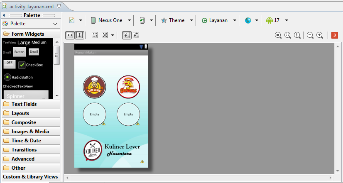The width and height of the screenshot is (343, 183).
Task: Open the orientation dropdown arrow
Action: tap(151, 20)
